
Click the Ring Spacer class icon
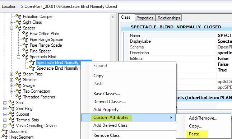click(x=25, y=51)
